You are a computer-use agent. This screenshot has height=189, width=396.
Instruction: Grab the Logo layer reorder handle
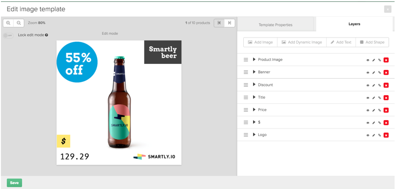[246, 135]
